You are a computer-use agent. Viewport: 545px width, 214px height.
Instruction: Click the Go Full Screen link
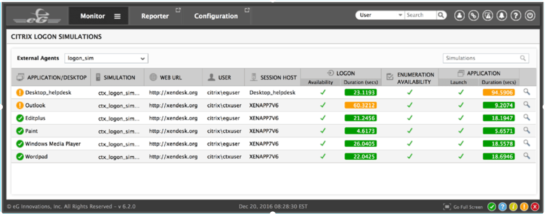pos(468,207)
